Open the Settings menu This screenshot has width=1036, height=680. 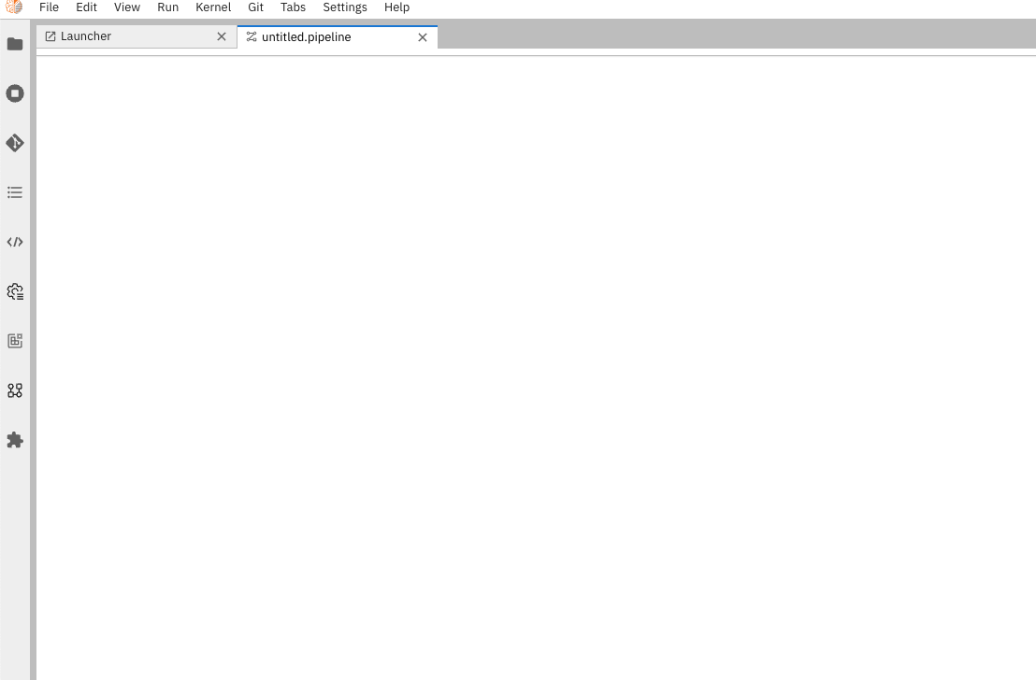(x=345, y=7)
